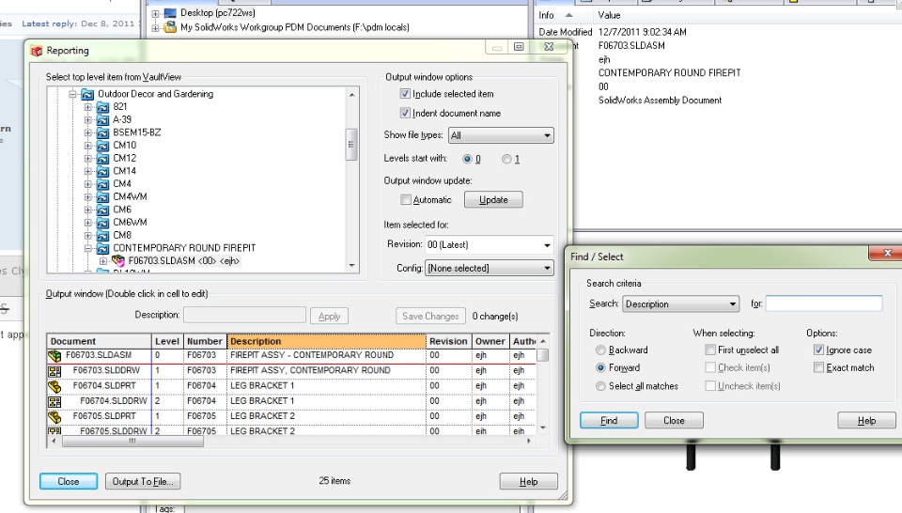
Task: Click the Outdoor Decor and Gardening folder icon
Action: 87,94
